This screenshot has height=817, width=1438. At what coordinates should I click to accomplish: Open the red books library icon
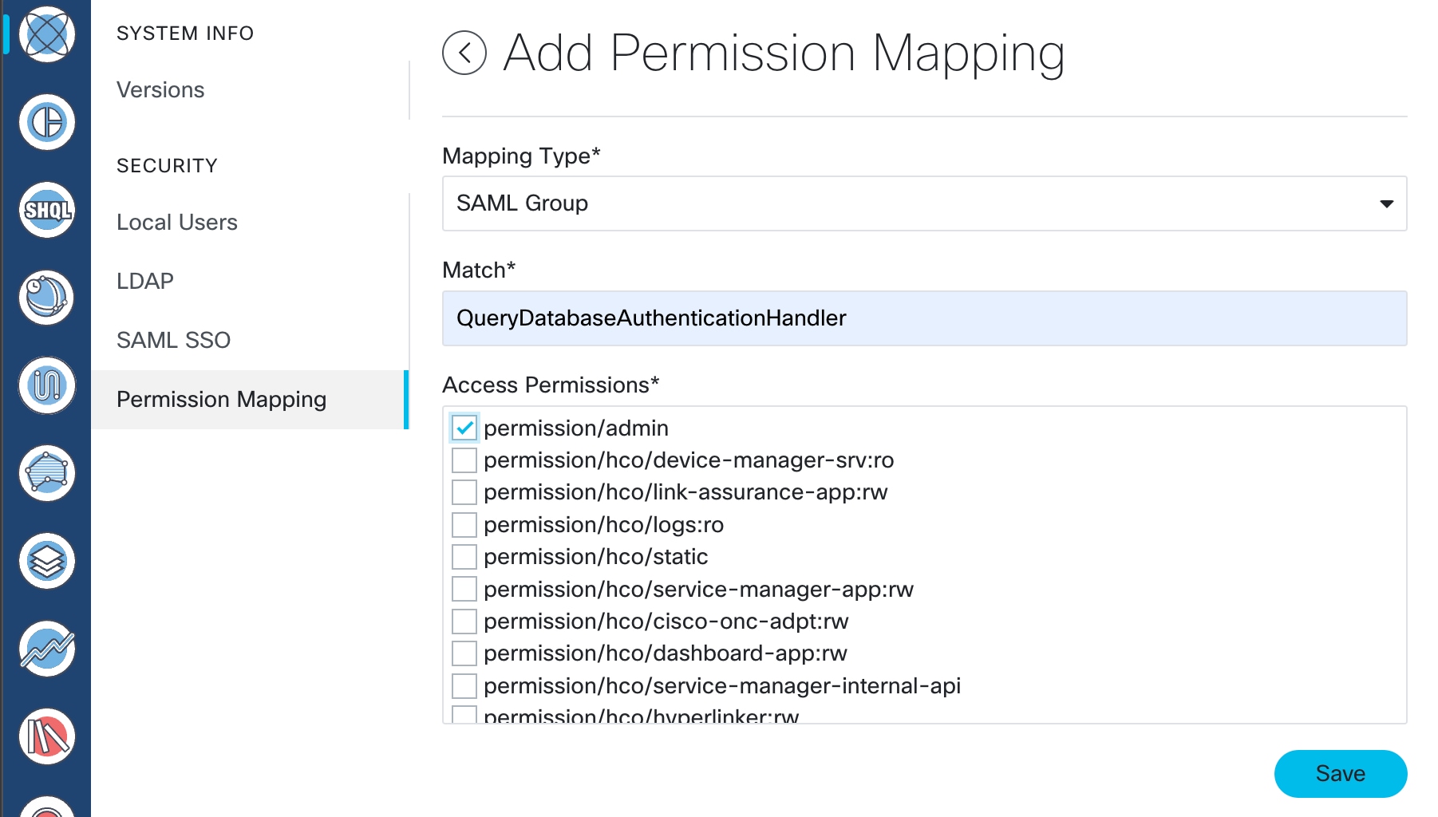(47, 736)
